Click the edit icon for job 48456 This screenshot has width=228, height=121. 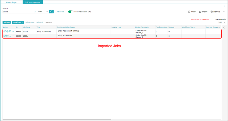[5, 31]
